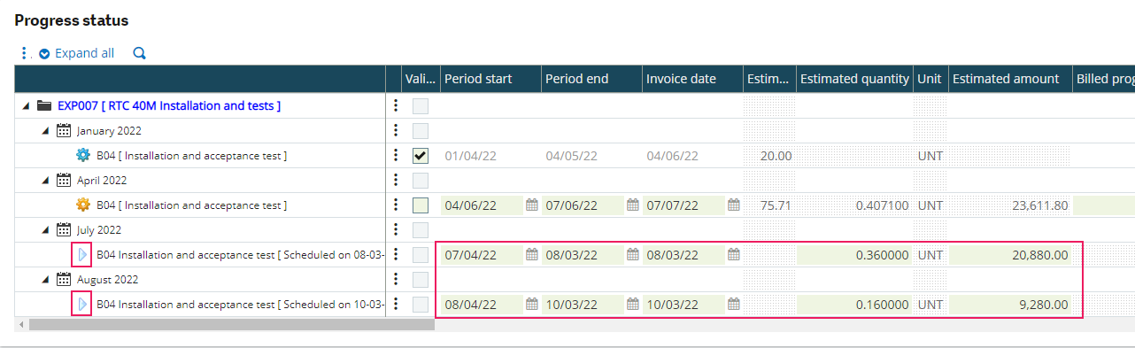
Task: Open row actions menu for EXP007 row
Action: pyautogui.click(x=395, y=105)
